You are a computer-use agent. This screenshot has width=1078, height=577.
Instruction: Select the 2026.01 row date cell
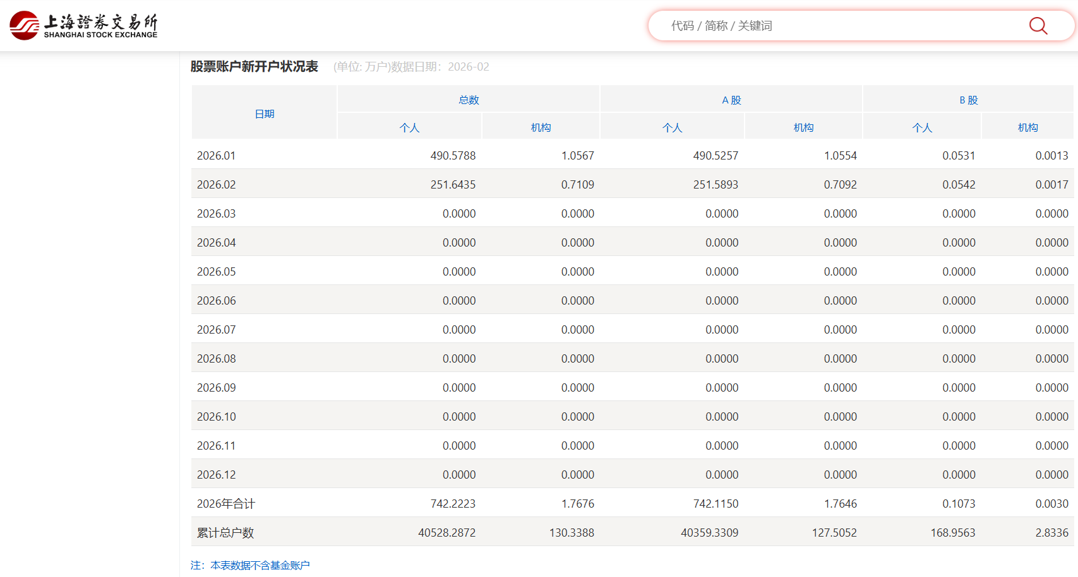(216, 156)
